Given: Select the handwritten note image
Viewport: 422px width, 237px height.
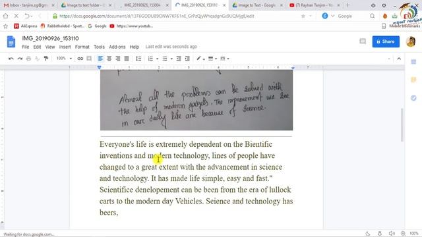Looking at the screenshot, I should 196,100.
